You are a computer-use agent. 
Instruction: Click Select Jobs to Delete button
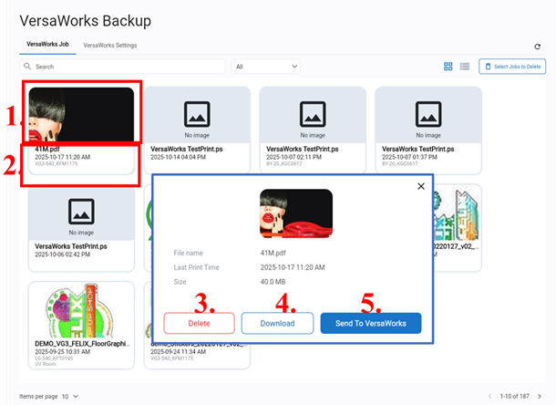click(512, 67)
